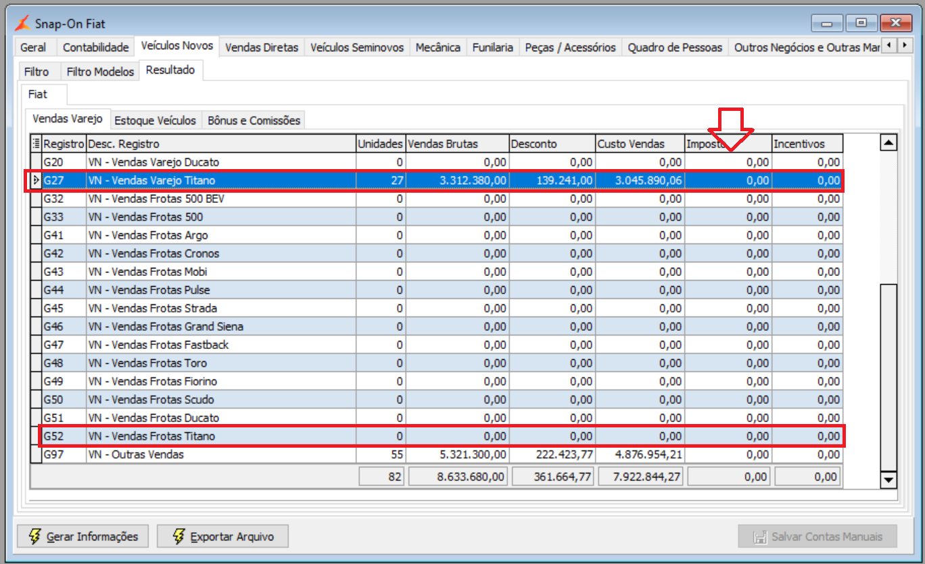Click the Desc. Registro column header

(221, 144)
